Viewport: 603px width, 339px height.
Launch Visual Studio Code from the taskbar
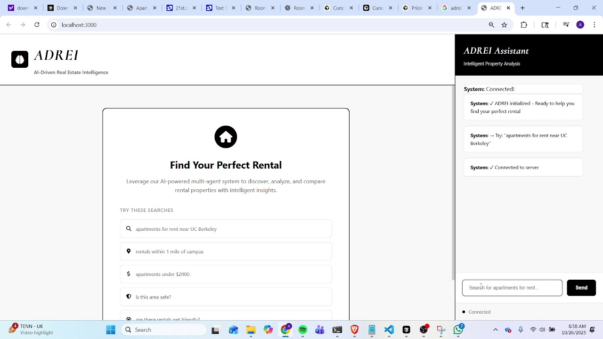[x=389, y=330]
